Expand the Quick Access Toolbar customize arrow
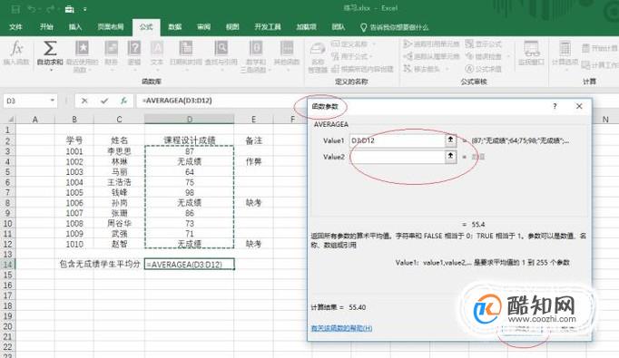Screen dimensions: 619x358 [x=85, y=9]
